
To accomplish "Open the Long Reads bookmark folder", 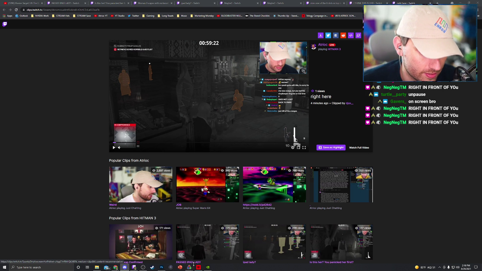I will pyautogui.click(x=165, y=16).
